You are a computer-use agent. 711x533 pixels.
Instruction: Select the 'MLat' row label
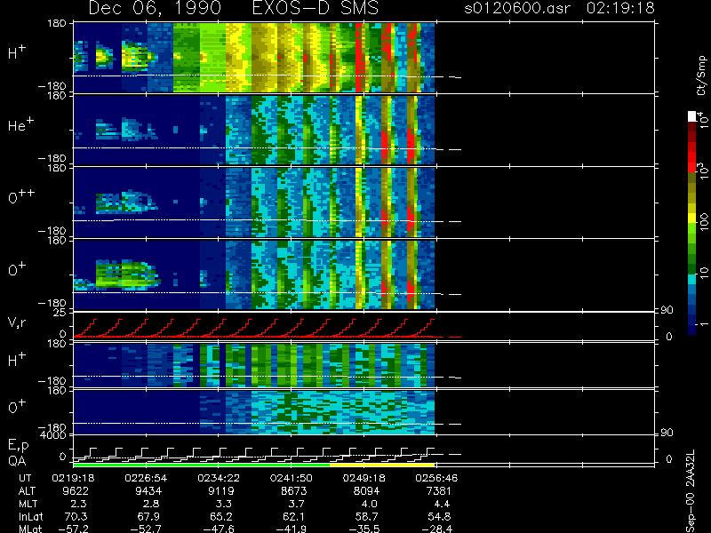pos(30,529)
